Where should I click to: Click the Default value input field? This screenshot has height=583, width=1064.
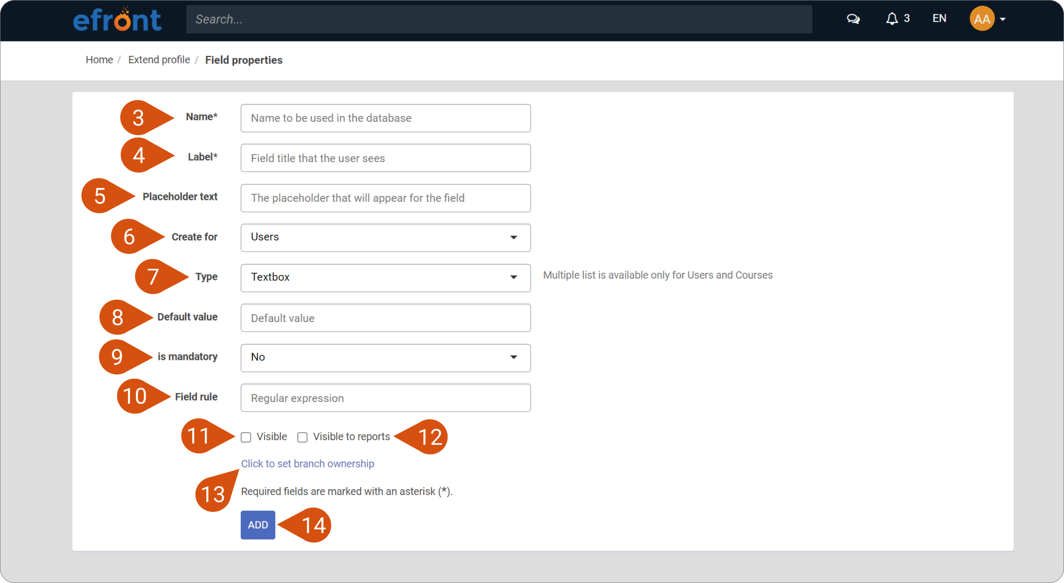pos(385,318)
